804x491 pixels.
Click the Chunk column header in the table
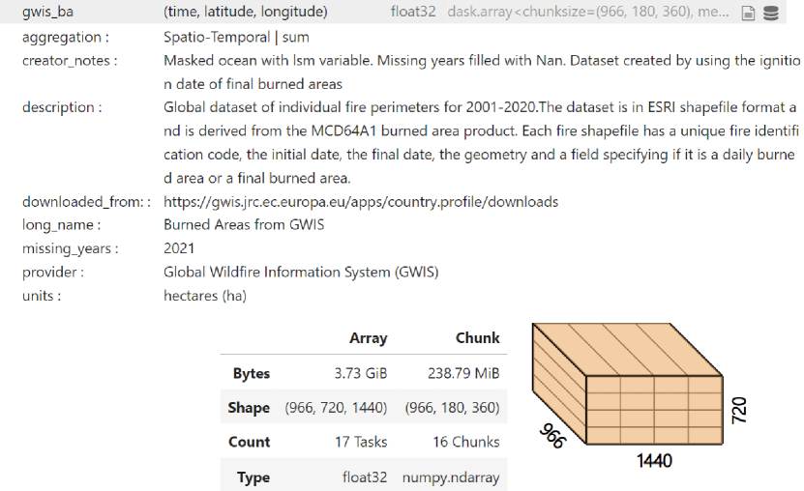477,338
